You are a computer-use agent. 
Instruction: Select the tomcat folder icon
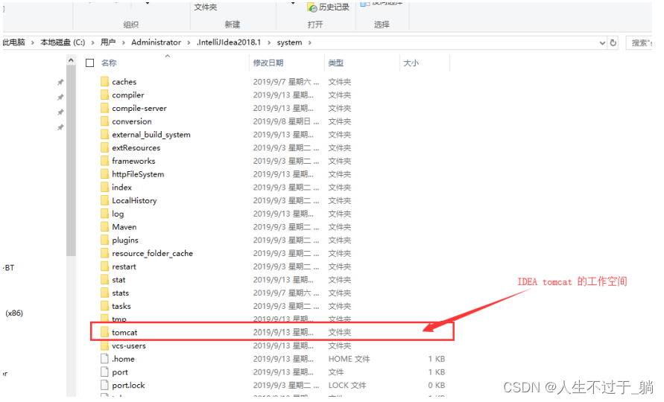[104, 332]
